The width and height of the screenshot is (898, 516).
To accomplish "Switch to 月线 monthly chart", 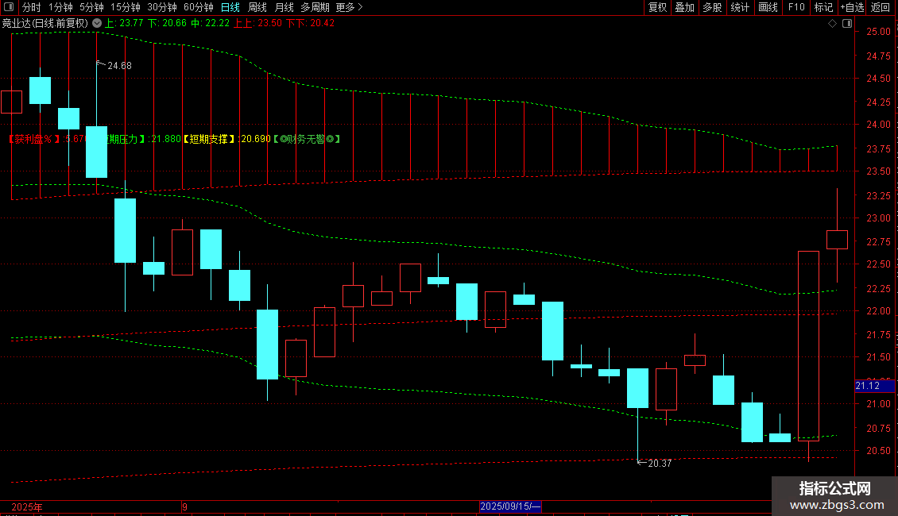I will click(284, 7).
